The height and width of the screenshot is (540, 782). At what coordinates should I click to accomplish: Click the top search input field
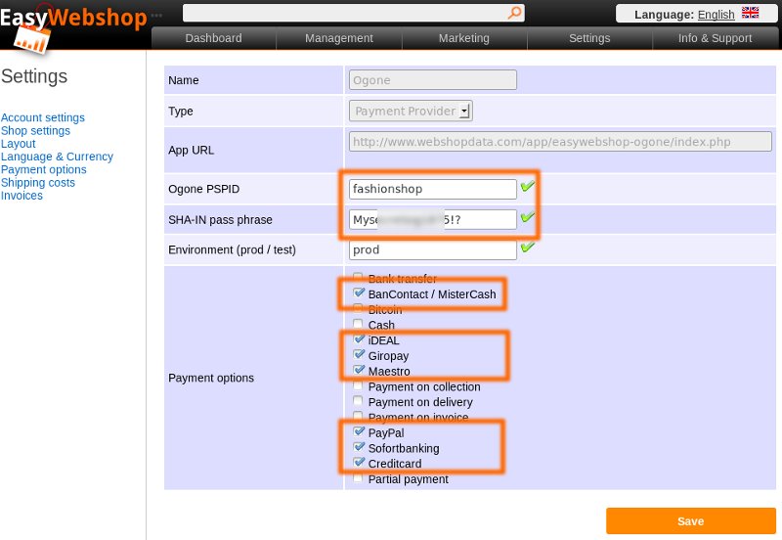354,13
